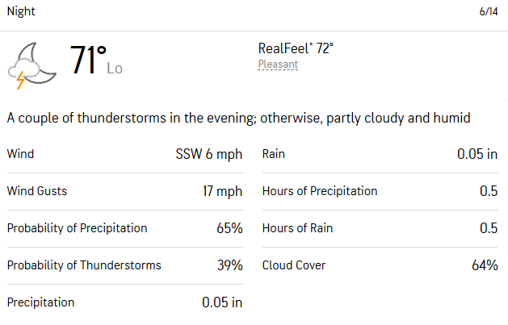Select the Rain 0.05 in value
This screenshot has width=508, height=325.
(477, 154)
